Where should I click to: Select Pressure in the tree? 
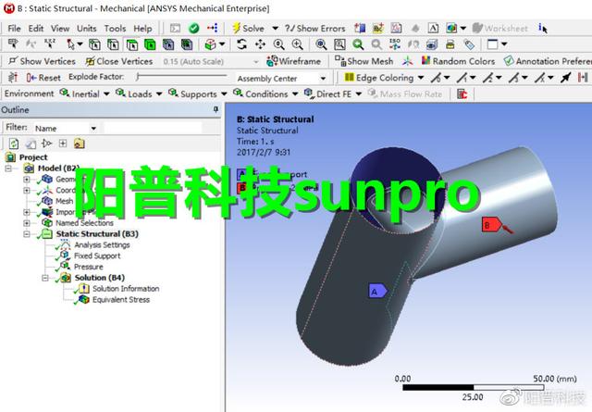click(89, 267)
